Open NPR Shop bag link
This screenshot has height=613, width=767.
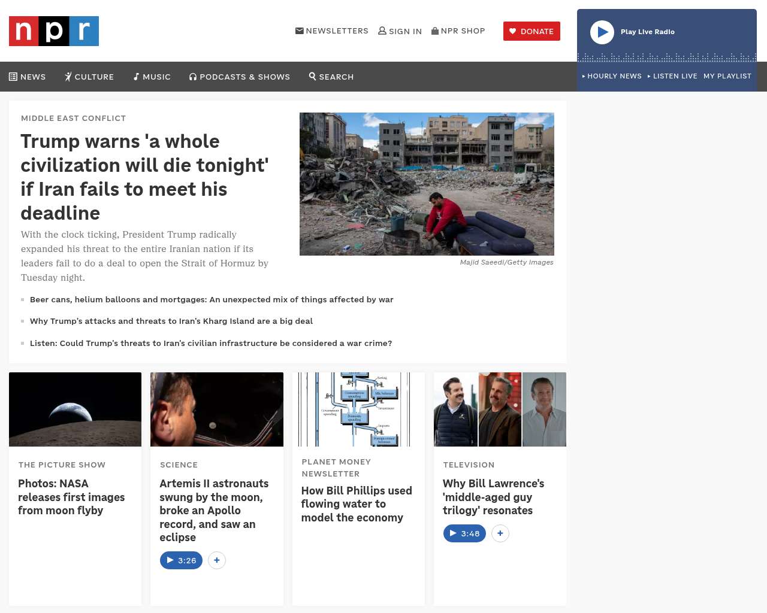458,31
